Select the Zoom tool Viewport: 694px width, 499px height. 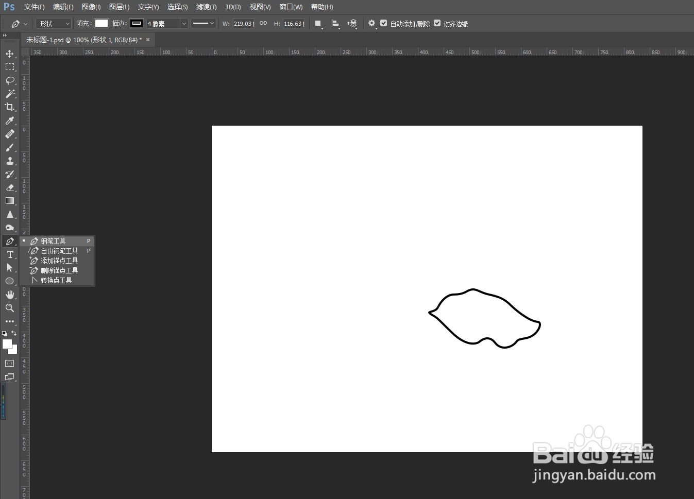coord(10,308)
